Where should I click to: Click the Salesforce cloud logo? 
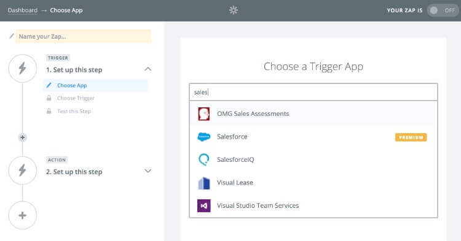click(203, 137)
